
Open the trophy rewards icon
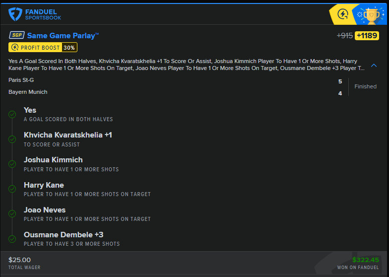[x=371, y=16]
